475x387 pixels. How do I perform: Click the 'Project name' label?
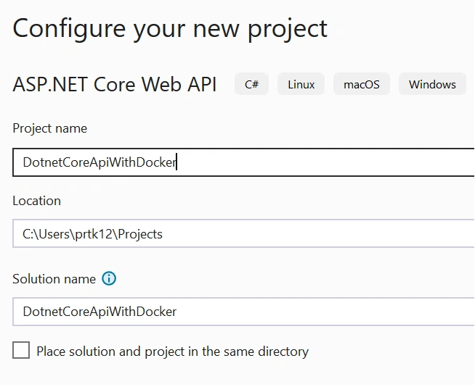coord(49,128)
